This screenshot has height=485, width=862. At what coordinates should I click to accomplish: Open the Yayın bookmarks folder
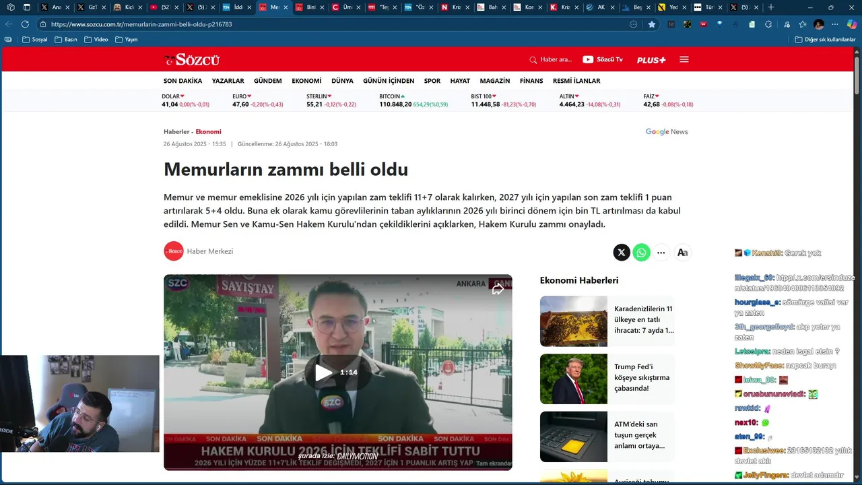click(x=127, y=40)
